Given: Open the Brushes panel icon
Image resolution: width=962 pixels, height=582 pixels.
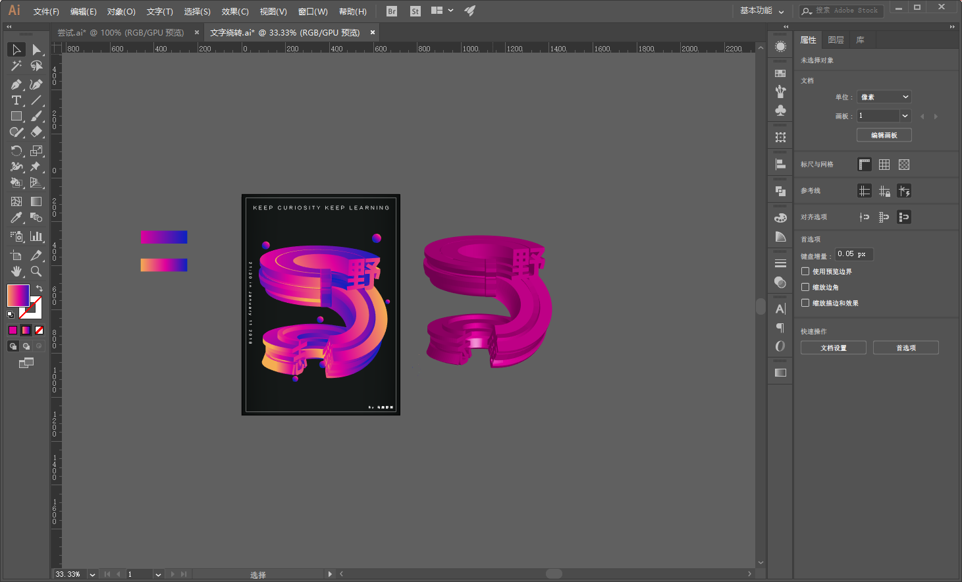Looking at the screenshot, I should click(x=780, y=92).
